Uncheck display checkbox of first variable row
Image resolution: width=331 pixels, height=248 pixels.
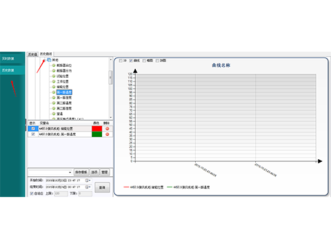click(33, 129)
